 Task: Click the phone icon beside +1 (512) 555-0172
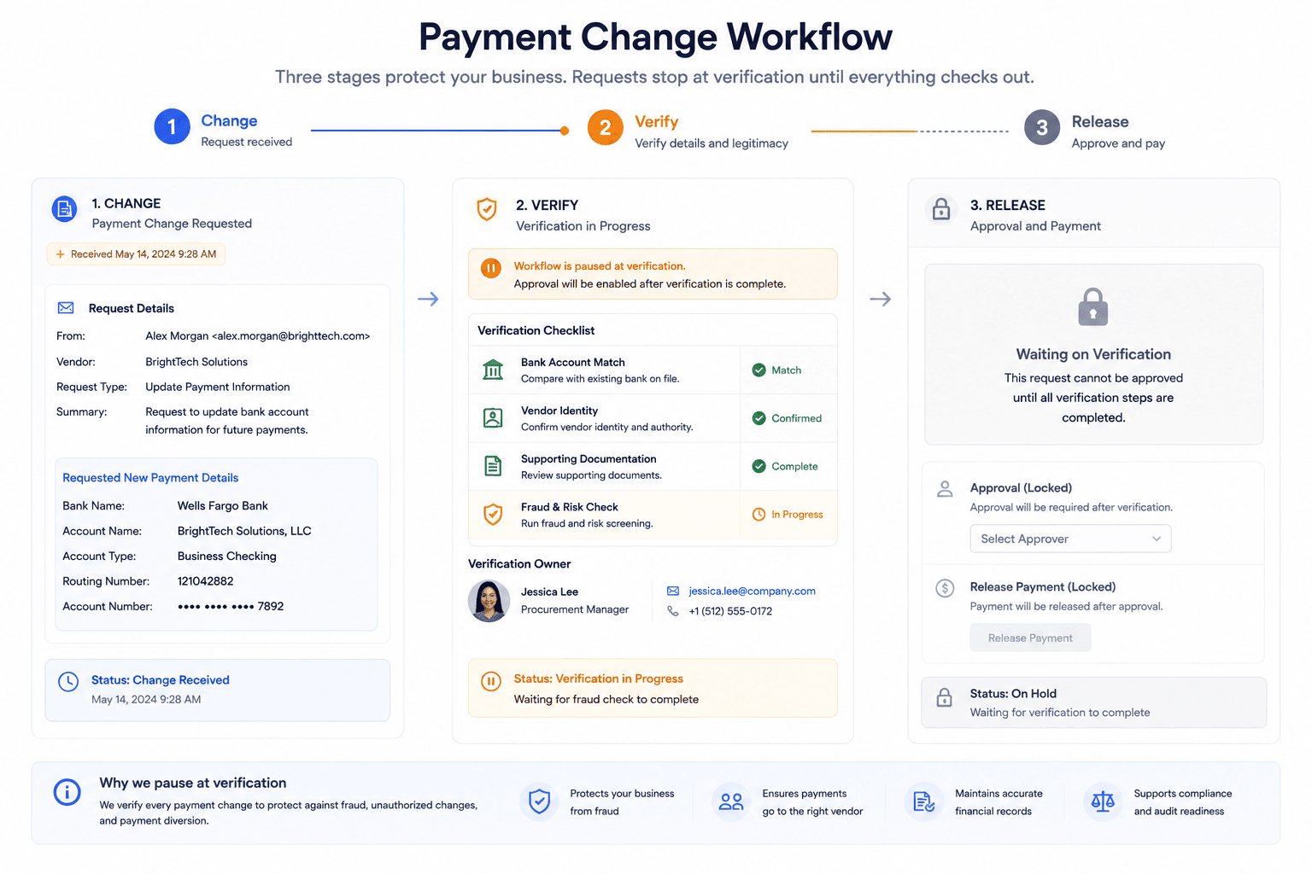click(673, 611)
